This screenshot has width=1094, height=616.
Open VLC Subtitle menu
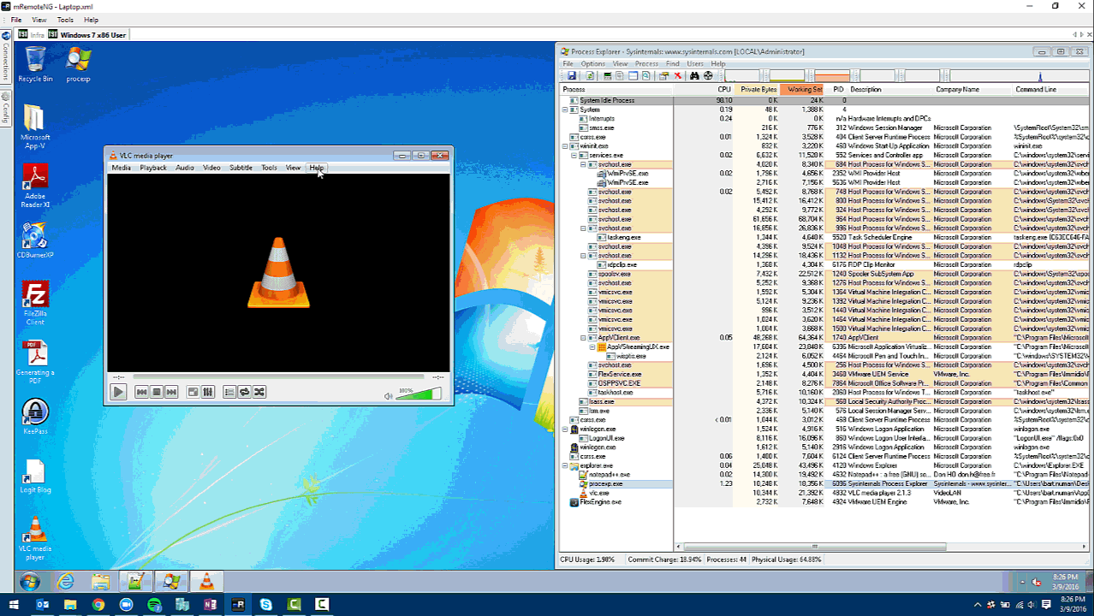(241, 168)
